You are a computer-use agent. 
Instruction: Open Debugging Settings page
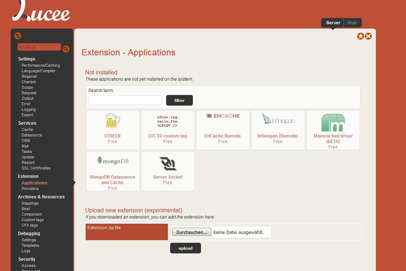[x=29, y=240]
